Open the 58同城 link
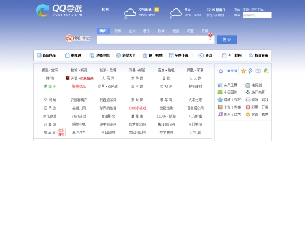 tap(50, 100)
